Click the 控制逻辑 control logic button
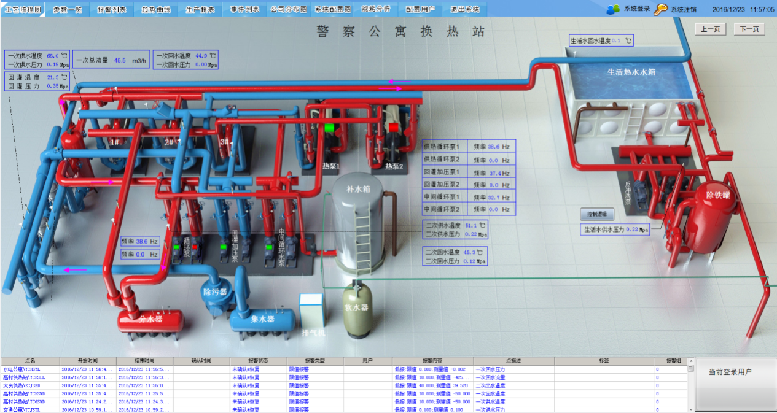The height and width of the screenshot is (413, 777). [x=597, y=214]
